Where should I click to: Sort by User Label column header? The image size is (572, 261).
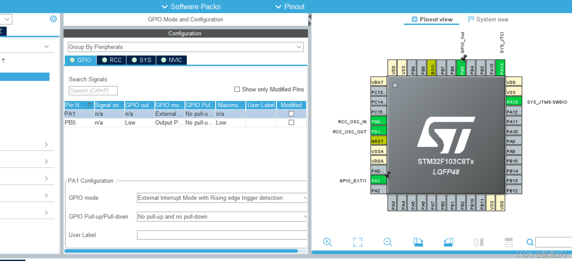pos(261,105)
